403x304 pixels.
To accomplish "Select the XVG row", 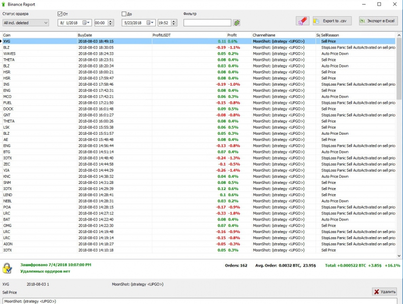I will click(x=199, y=41).
